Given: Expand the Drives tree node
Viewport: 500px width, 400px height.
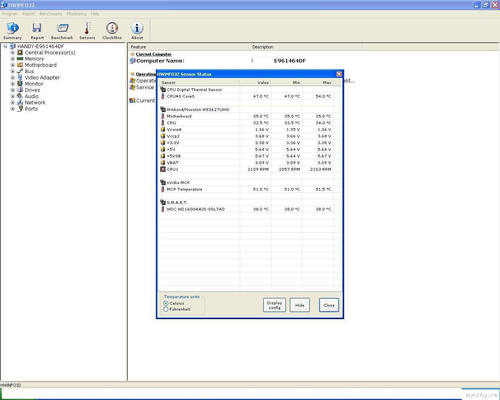Looking at the screenshot, I should pyautogui.click(x=12, y=90).
